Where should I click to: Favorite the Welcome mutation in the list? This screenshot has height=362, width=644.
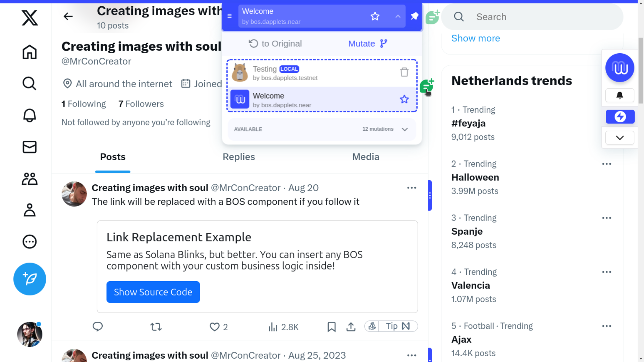pos(404,99)
